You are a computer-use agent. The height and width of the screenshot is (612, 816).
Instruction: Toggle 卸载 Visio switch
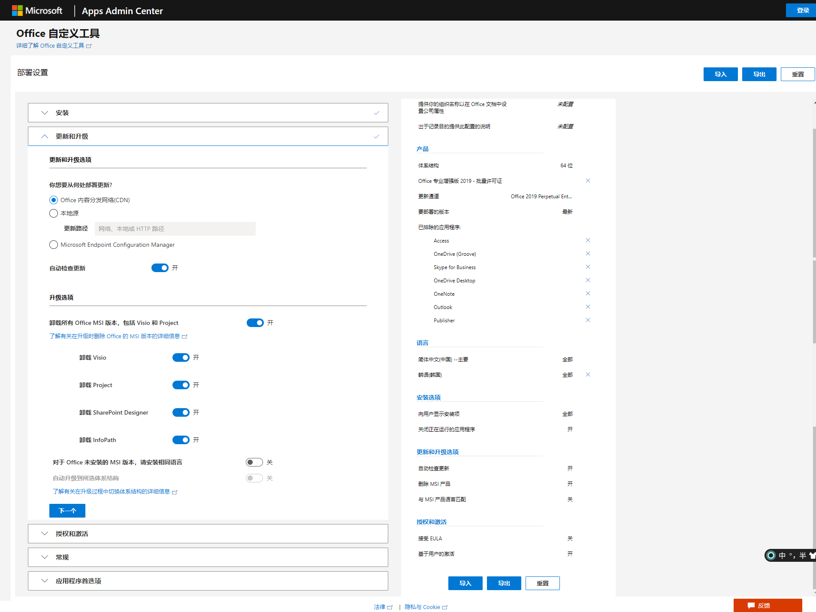coord(181,358)
